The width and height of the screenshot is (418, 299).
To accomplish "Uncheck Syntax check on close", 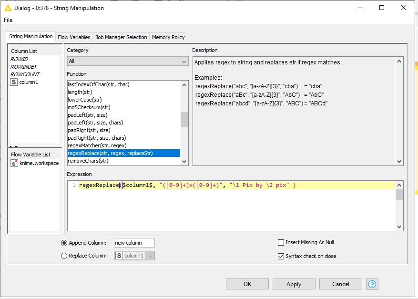I will (x=281, y=256).
